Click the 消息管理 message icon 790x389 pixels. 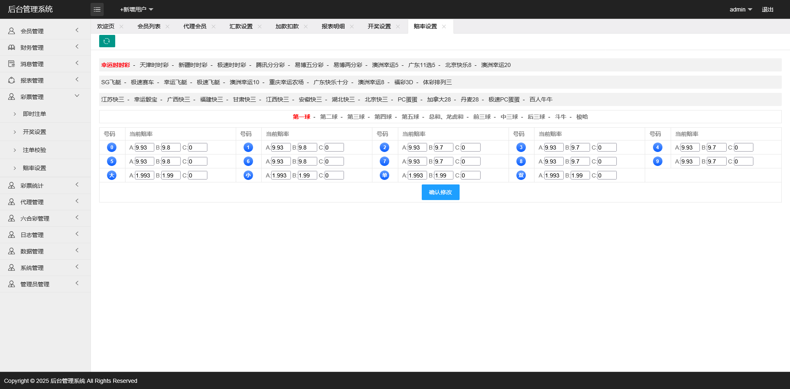click(12, 64)
